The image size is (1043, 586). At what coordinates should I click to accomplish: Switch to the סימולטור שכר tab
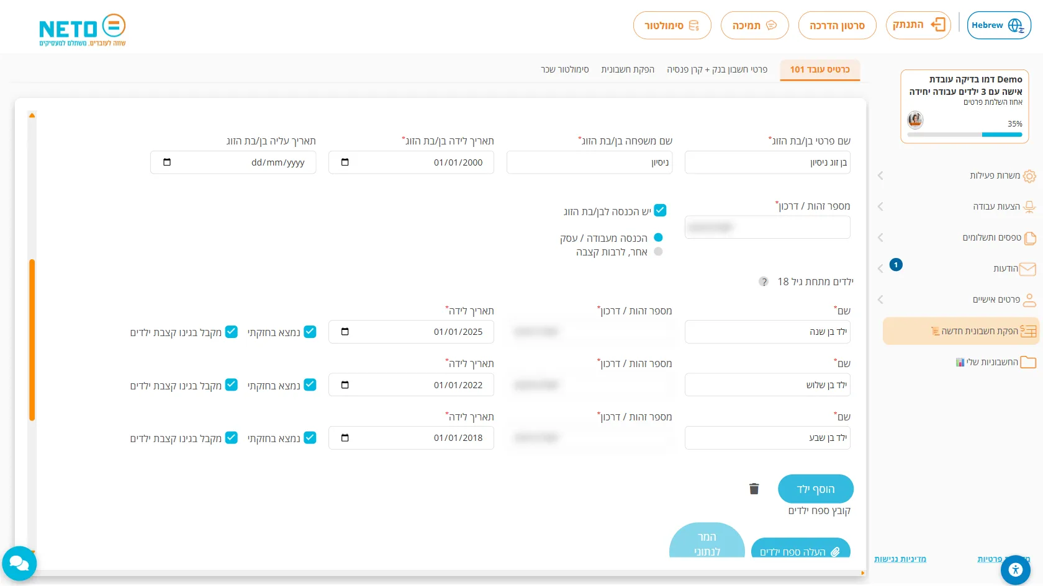pos(565,69)
